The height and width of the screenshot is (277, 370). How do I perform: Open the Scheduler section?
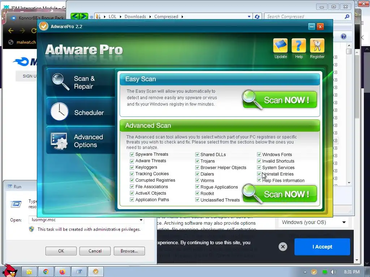(81, 112)
